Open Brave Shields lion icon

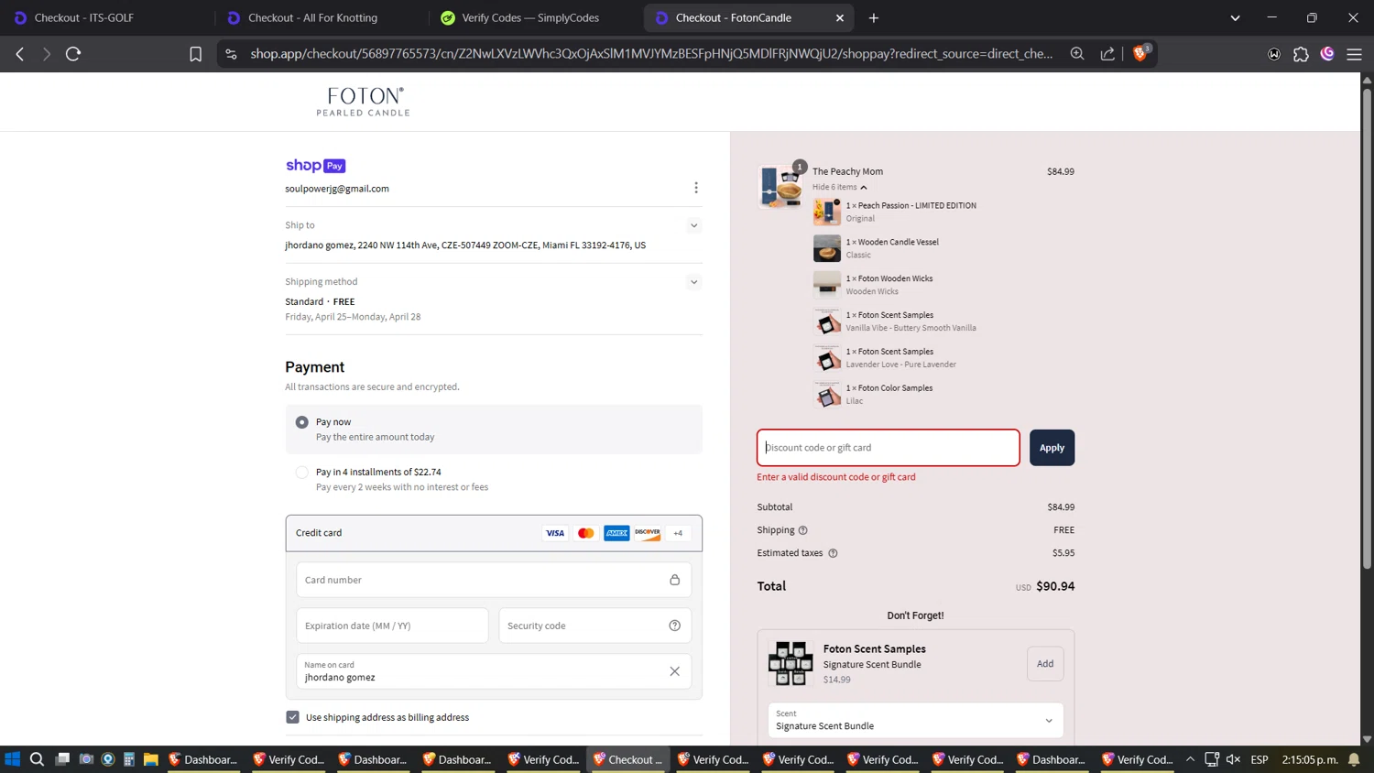point(1140,53)
